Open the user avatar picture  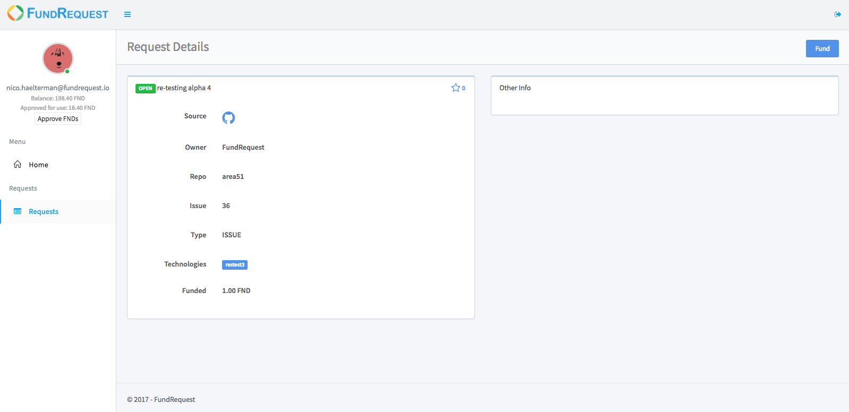[x=58, y=58]
